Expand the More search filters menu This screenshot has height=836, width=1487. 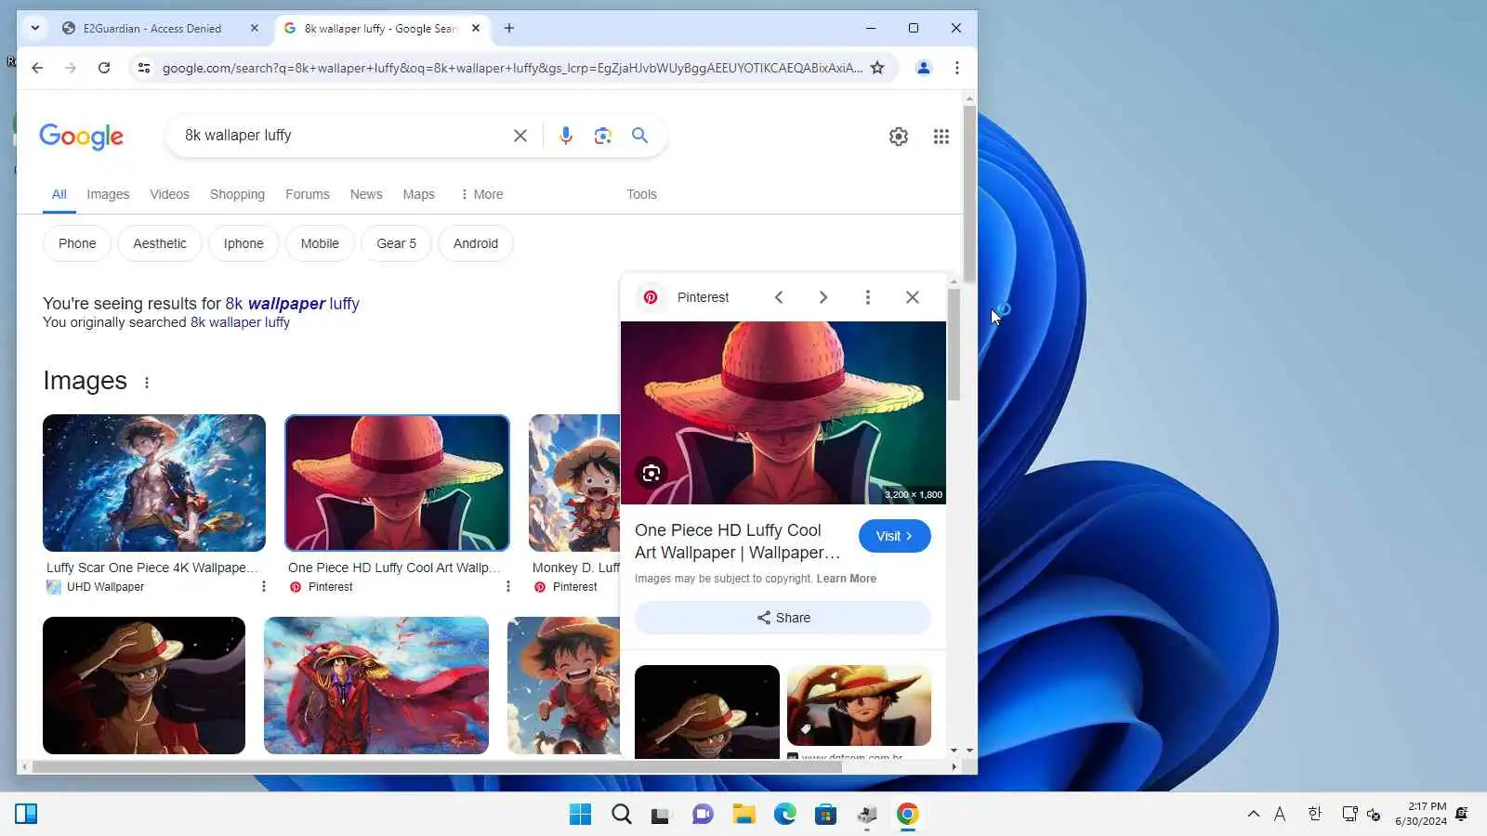[x=481, y=194]
